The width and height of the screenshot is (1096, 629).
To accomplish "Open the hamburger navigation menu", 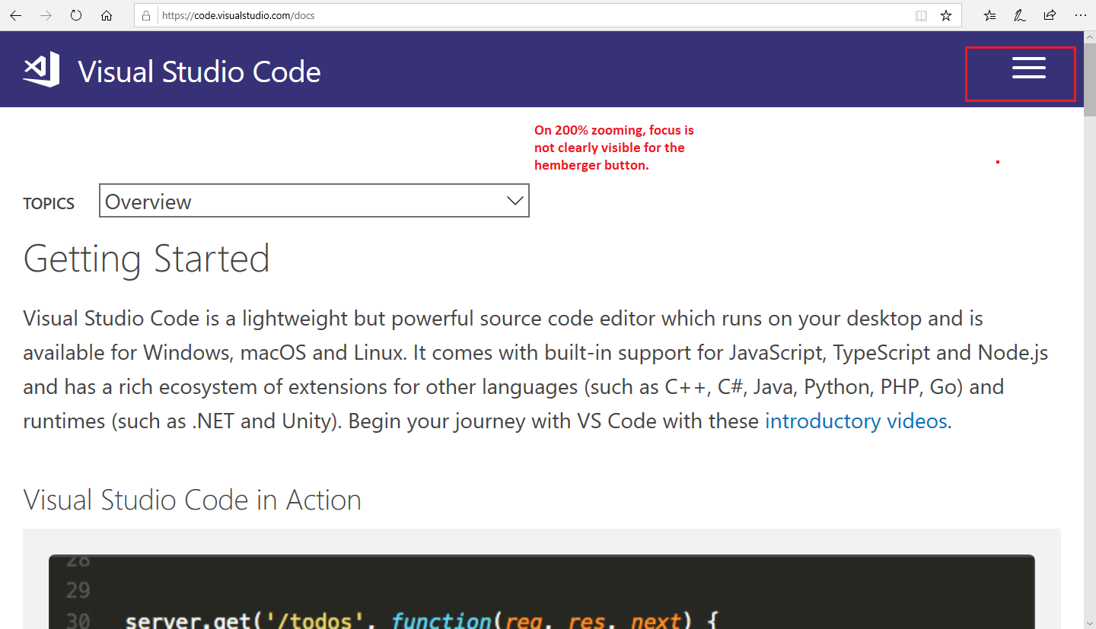I will coord(1029,68).
